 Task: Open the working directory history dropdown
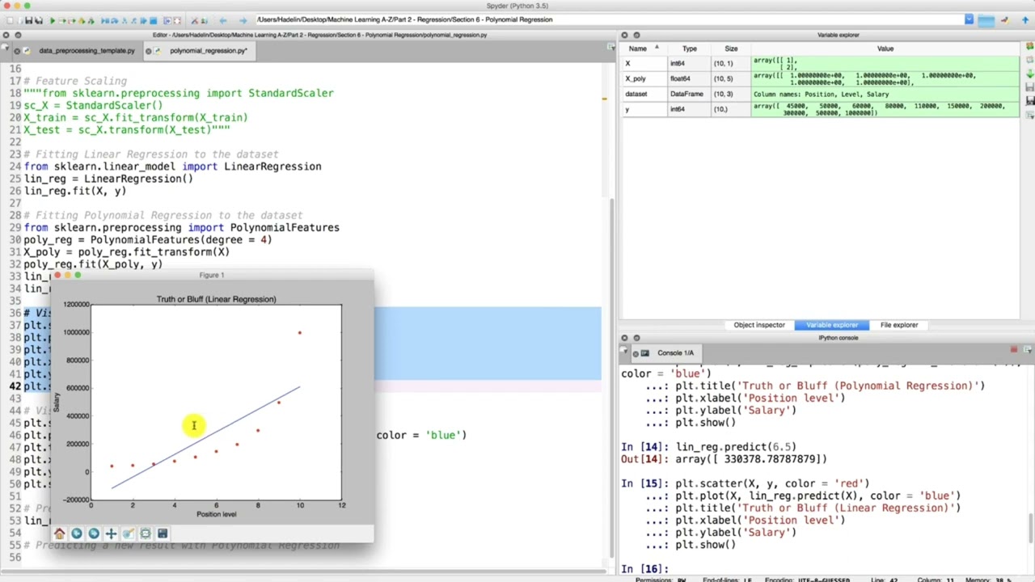pyautogui.click(x=969, y=19)
